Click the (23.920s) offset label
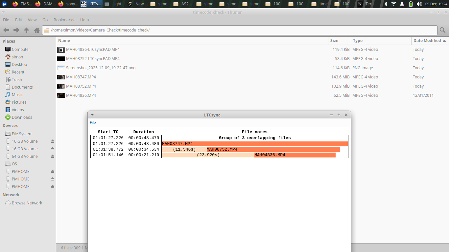Viewport: 449px width, 252px height. (x=208, y=155)
